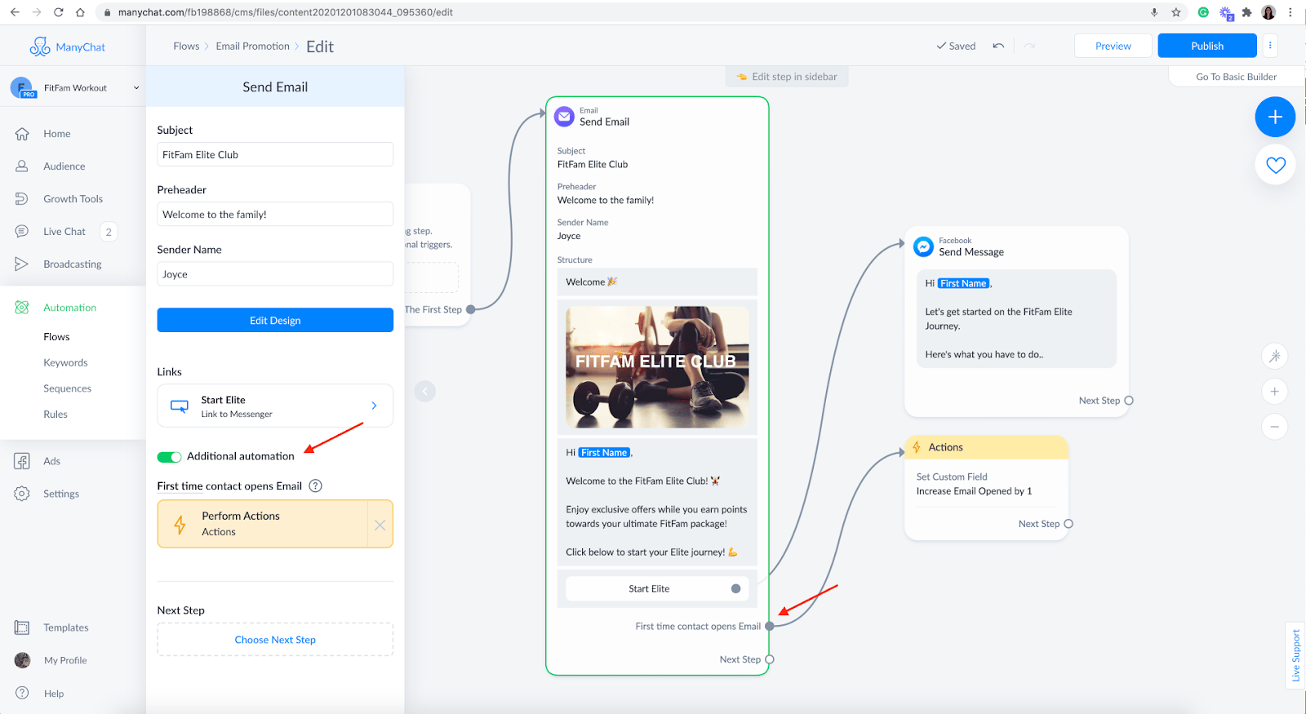
Task: Click First time contact opens Email connector
Action: click(x=769, y=627)
